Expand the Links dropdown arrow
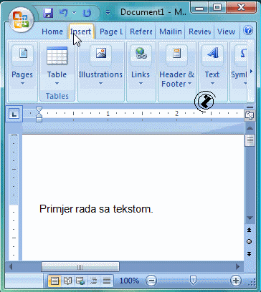 (x=141, y=84)
